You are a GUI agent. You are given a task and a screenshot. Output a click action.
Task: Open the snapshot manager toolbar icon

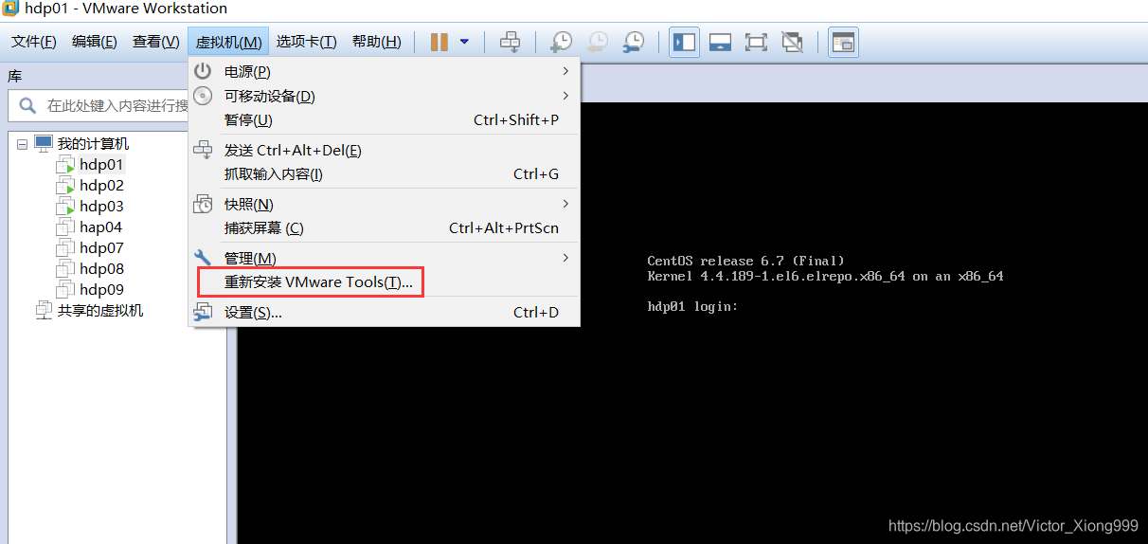point(634,42)
